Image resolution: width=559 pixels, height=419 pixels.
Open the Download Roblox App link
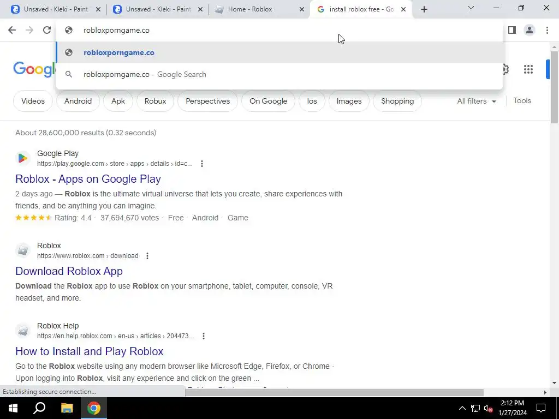coord(69,271)
